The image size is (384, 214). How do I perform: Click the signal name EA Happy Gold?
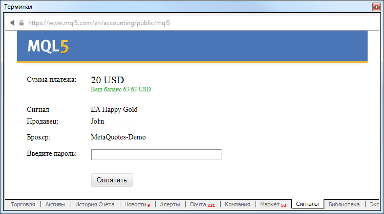click(x=114, y=109)
